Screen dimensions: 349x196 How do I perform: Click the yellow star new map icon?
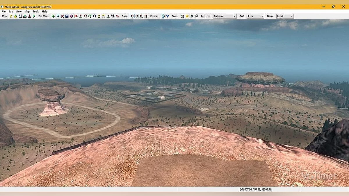[x=11, y=16]
